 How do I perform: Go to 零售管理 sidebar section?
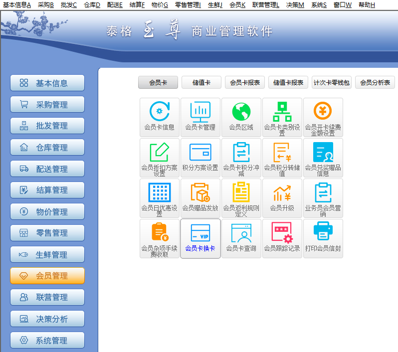tap(47, 233)
